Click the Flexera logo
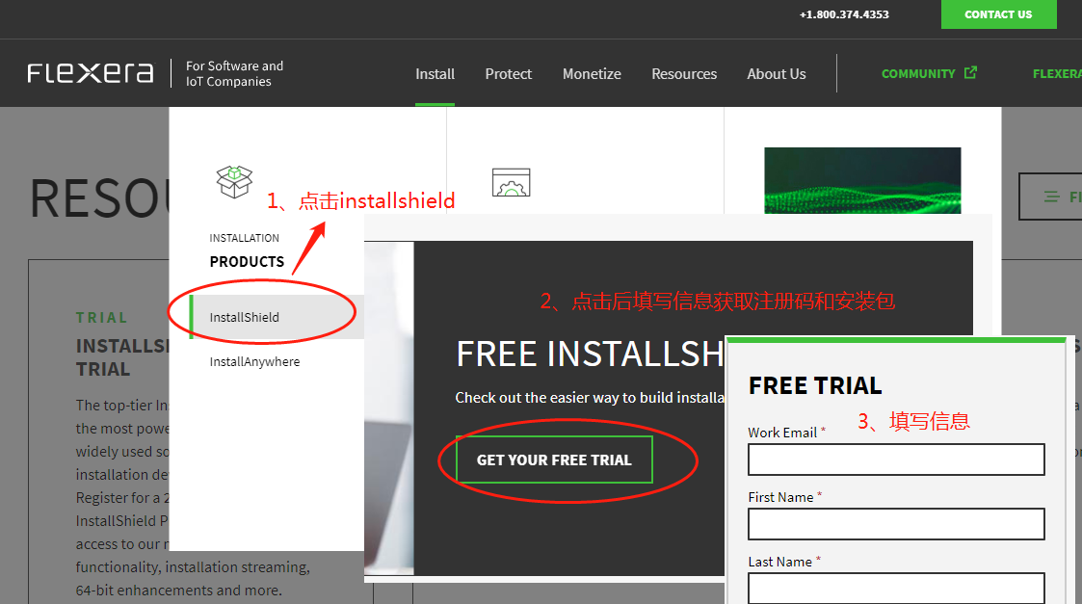Viewport: 1082px width, 604px height. click(x=91, y=73)
